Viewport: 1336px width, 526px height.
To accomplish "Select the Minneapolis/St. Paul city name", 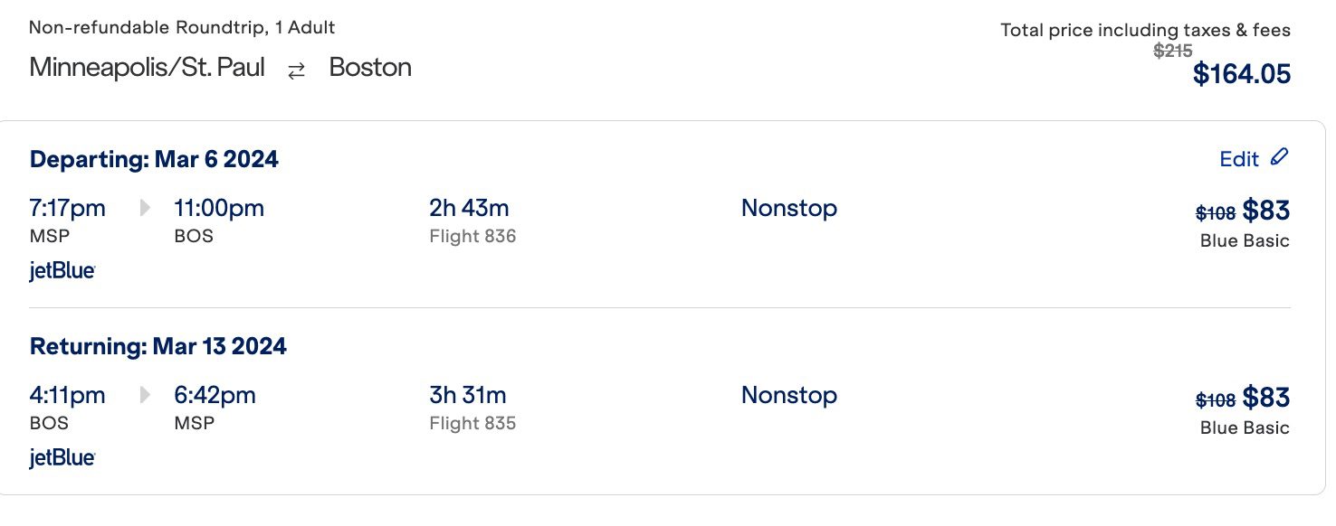I will (x=146, y=67).
